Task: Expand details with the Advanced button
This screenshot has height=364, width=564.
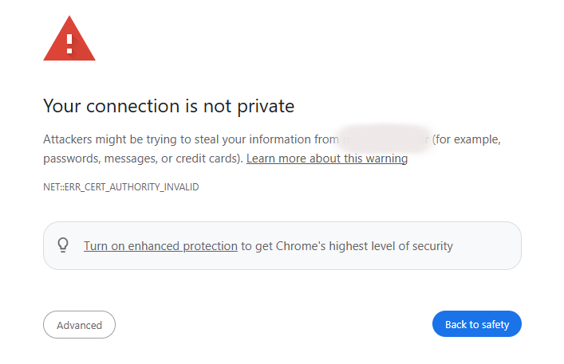Action: (79, 324)
